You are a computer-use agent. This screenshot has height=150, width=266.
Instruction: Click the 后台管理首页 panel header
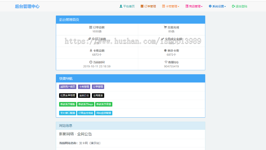click(130, 20)
